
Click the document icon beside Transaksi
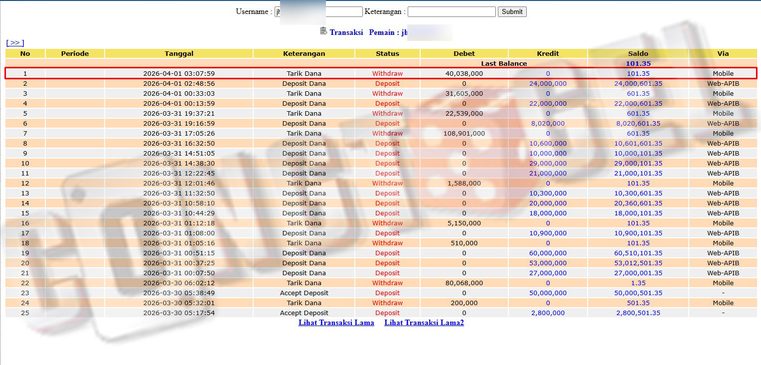click(x=323, y=31)
